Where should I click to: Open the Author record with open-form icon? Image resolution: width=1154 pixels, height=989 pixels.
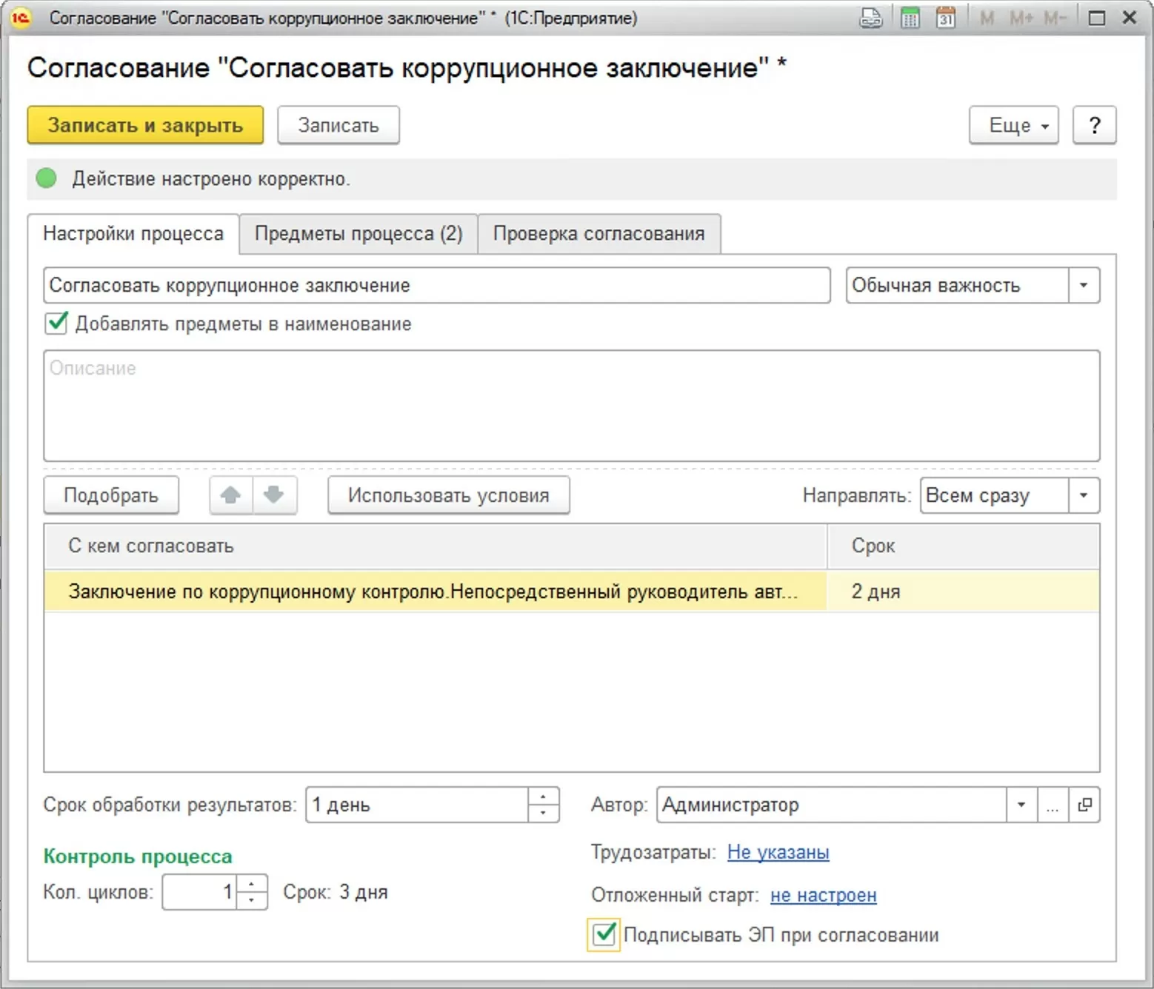(1084, 805)
